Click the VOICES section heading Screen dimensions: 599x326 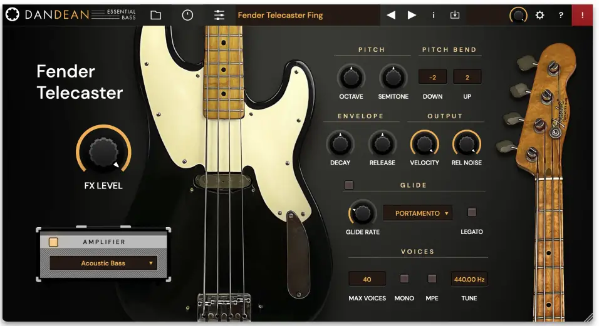(x=417, y=252)
